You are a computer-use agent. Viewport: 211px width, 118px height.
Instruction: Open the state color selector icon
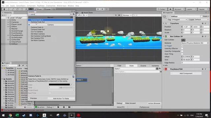tap(157, 69)
